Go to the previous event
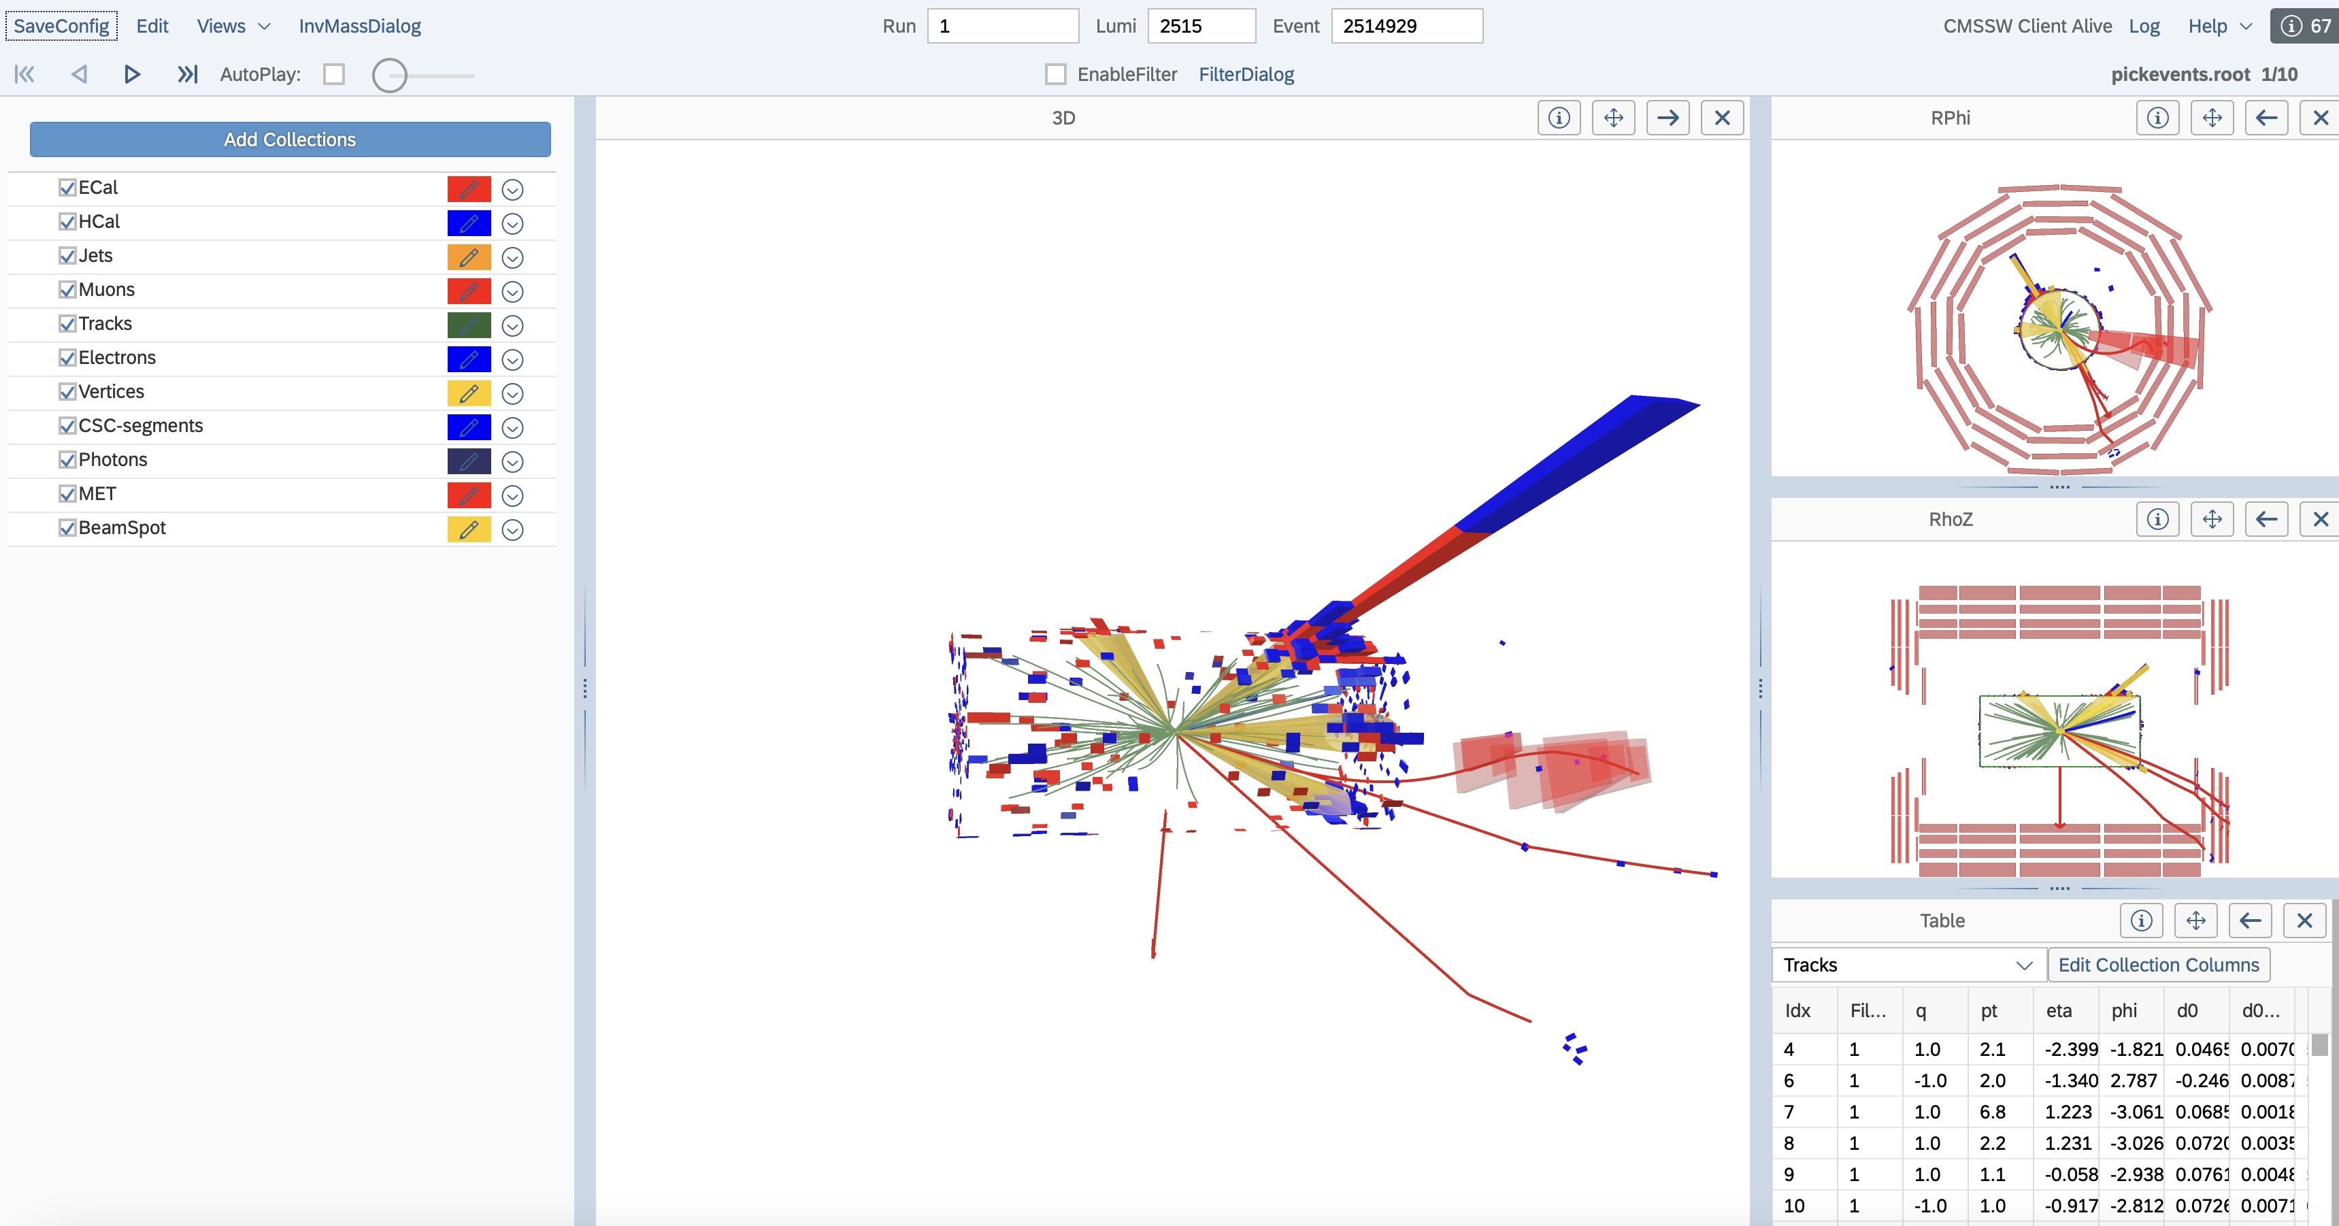Image resolution: width=2339 pixels, height=1226 pixels. (x=79, y=74)
